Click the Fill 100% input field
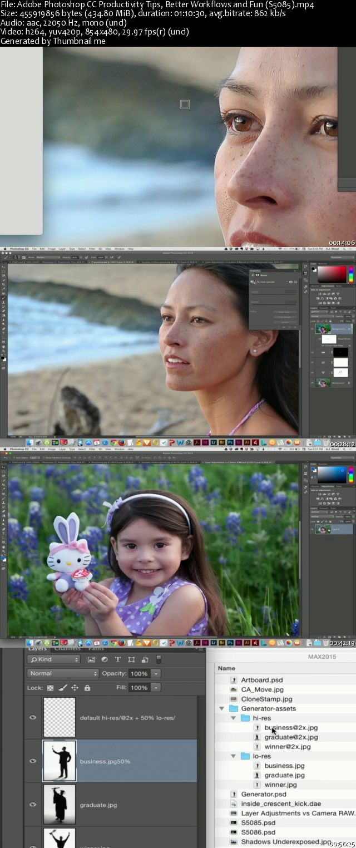The image size is (356, 848). [139, 688]
